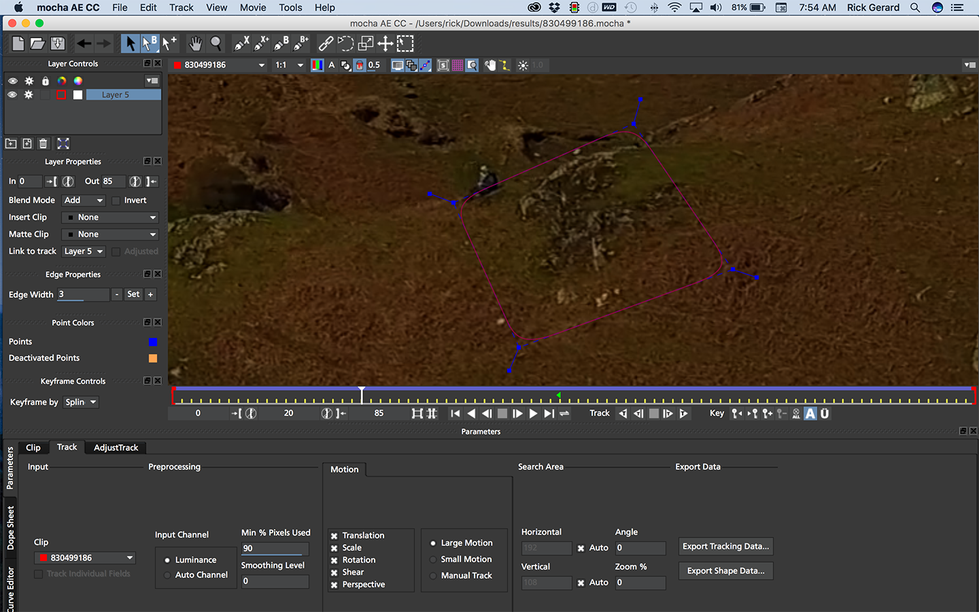Click the Export Shape Data button

[x=725, y=571]
